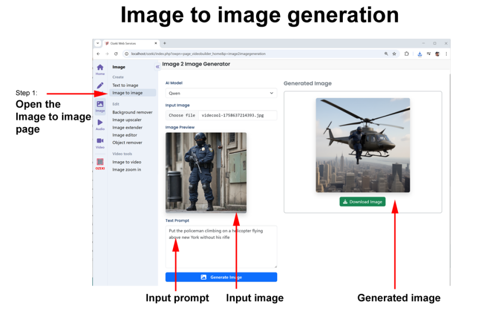
Task: Reload the page with refresh icon
Action: pos(116,54)
